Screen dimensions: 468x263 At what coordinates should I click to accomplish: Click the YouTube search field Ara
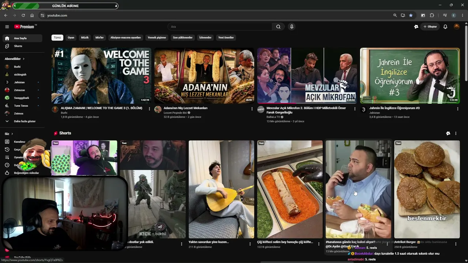pos(220,27)
